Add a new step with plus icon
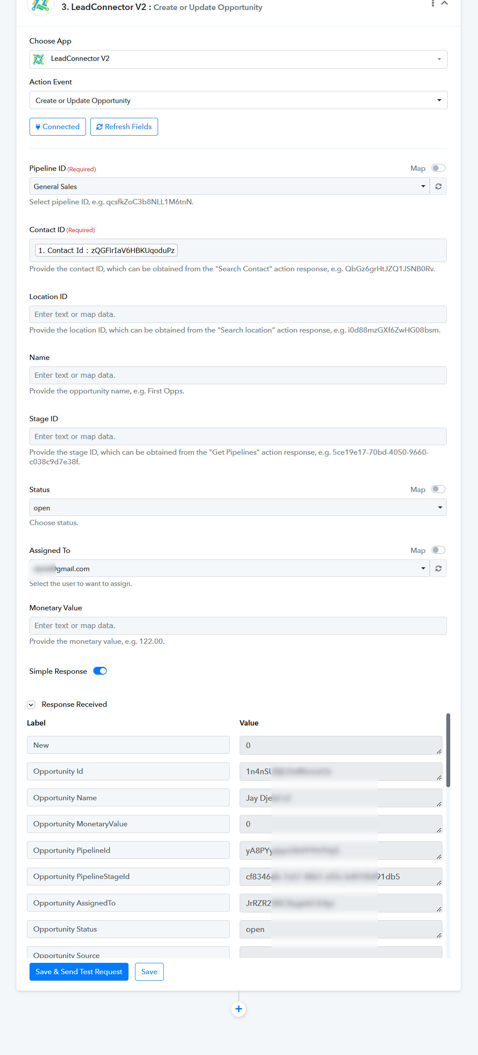The height and width of the screenshot is (1055, 478). click(x=239, y=1009)
